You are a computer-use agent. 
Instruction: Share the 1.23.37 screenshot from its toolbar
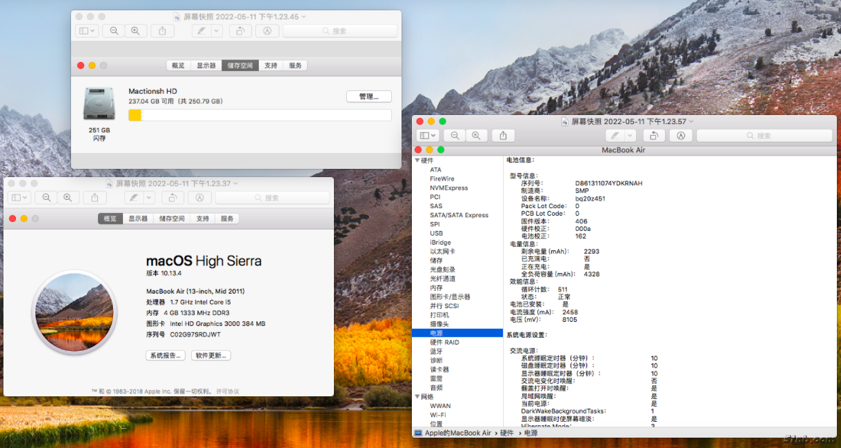coord(95,198)
